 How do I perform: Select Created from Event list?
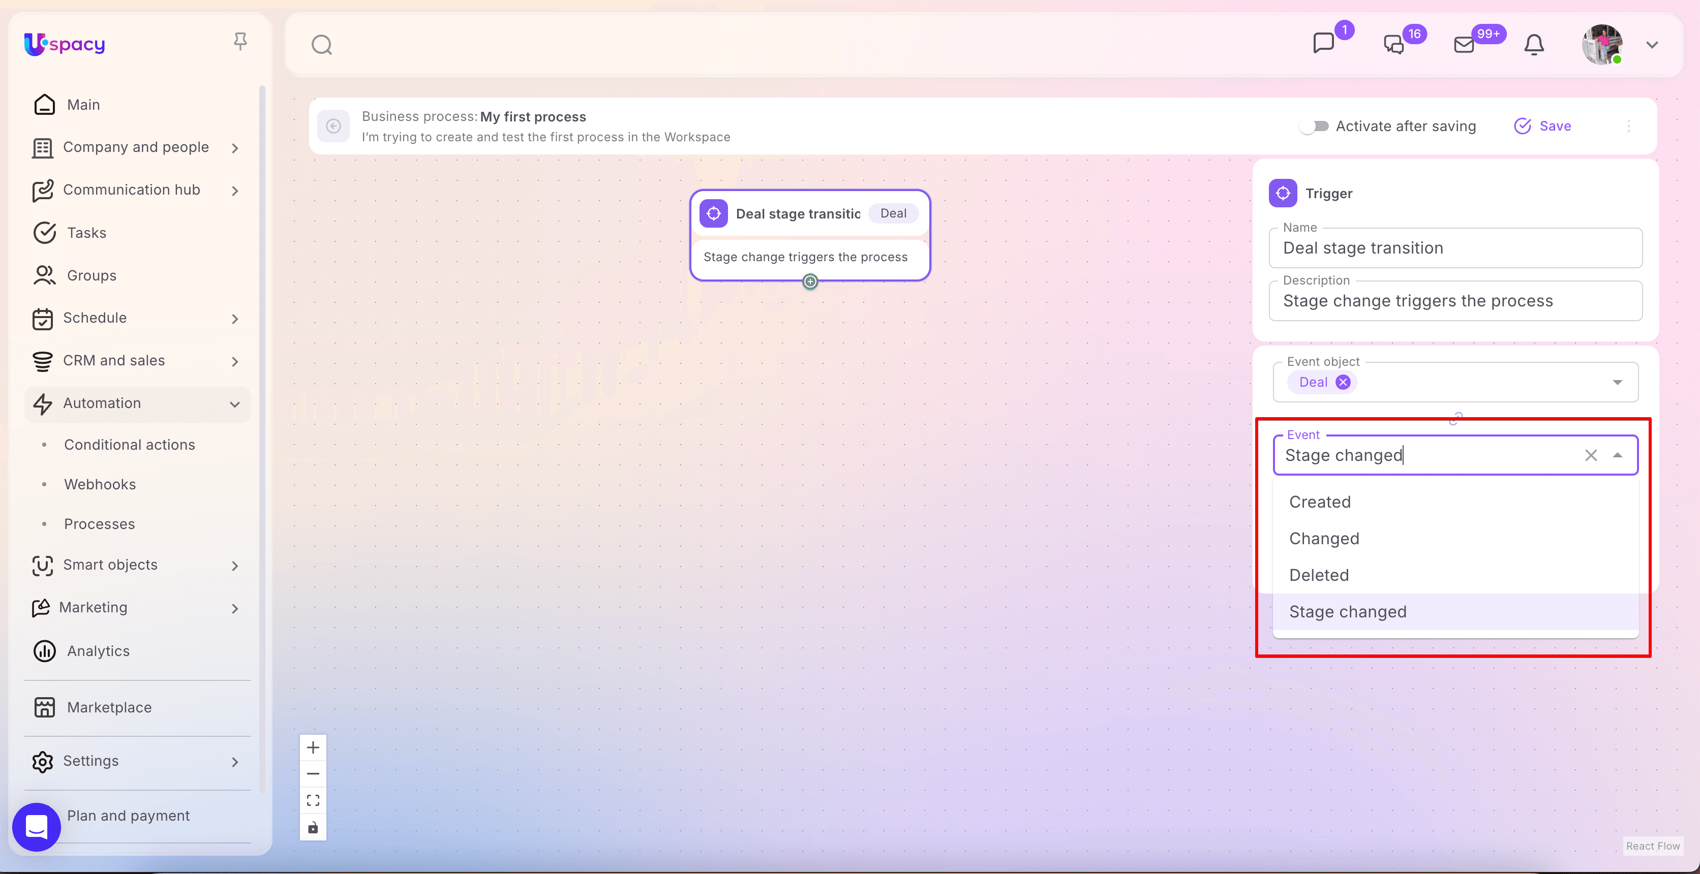coord(1320,502)
